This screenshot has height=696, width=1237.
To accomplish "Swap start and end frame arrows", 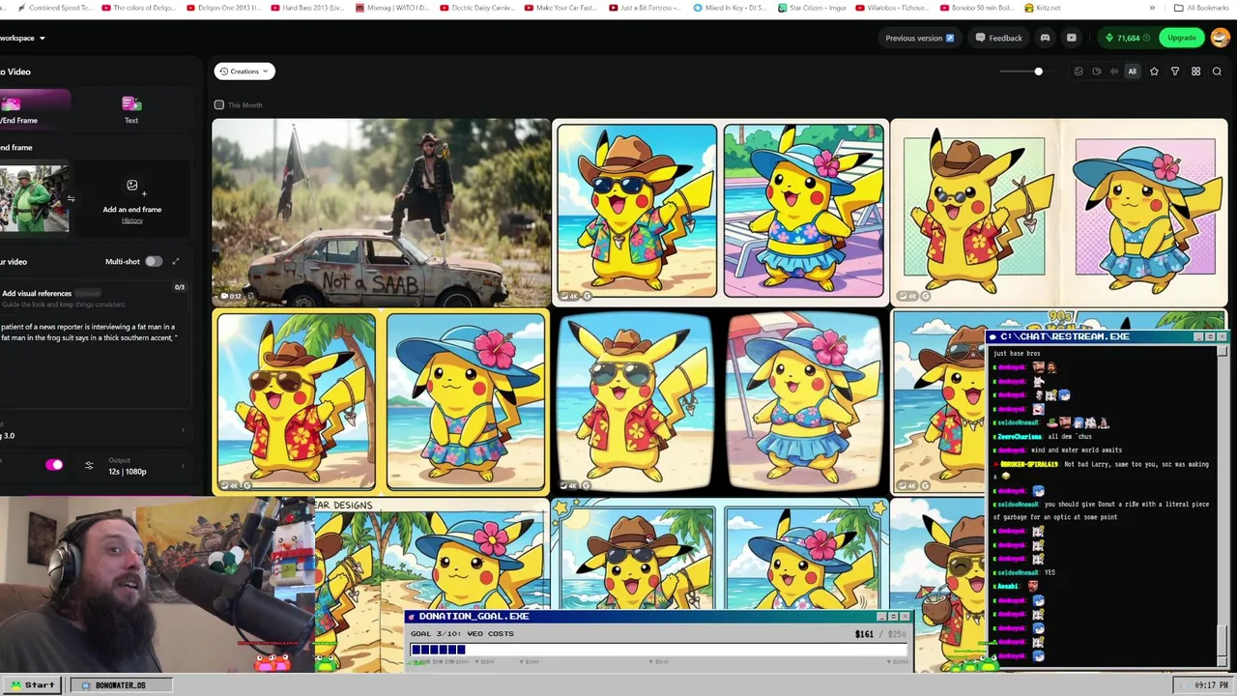I will point(71,199).
